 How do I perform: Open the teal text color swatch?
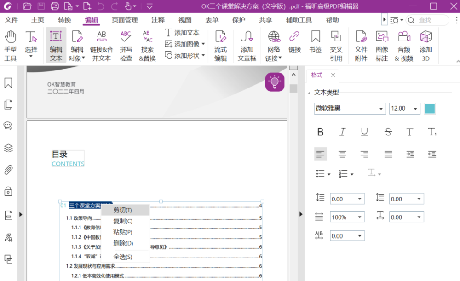(430, 109)
